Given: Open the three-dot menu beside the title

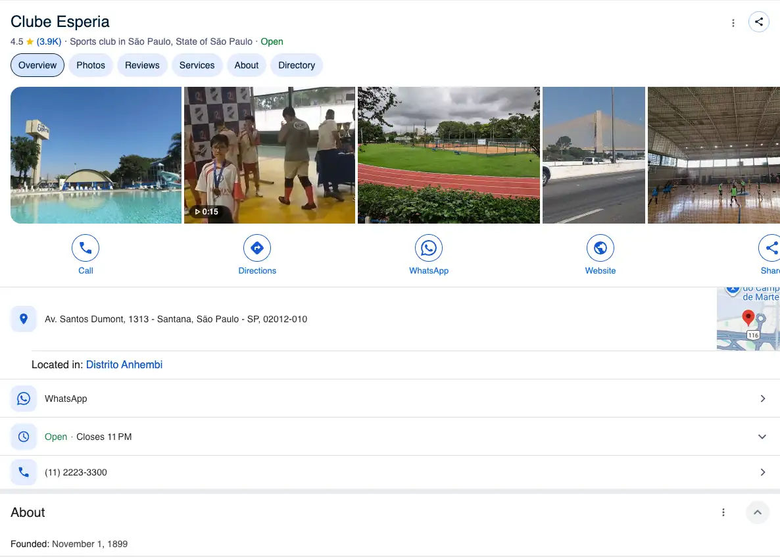Looking at the screenshot, I should click(x=733, y=23).
